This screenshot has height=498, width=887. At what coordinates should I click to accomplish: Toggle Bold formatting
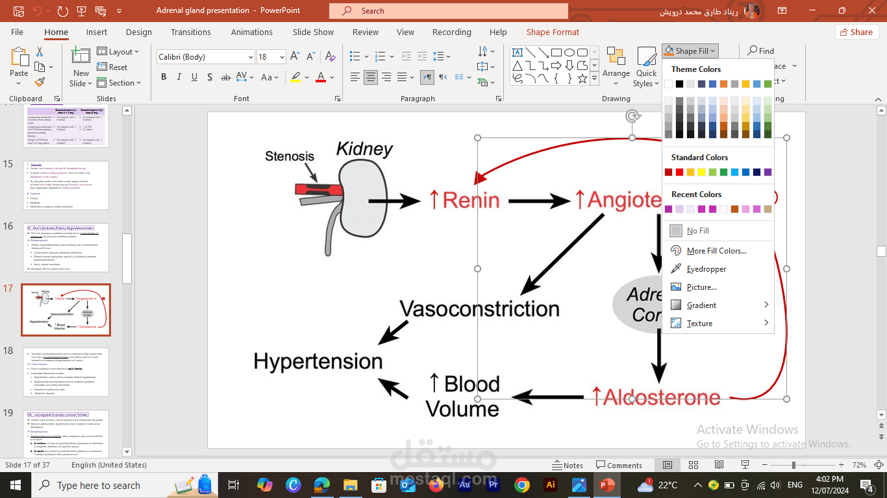pos(164,77)
